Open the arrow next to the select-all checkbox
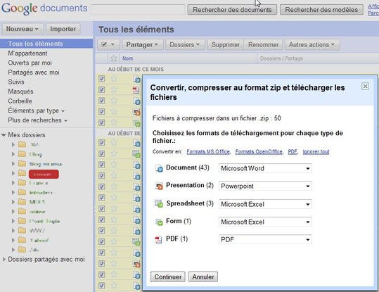This screenshot has height=292, width=379. click(113, 44)
